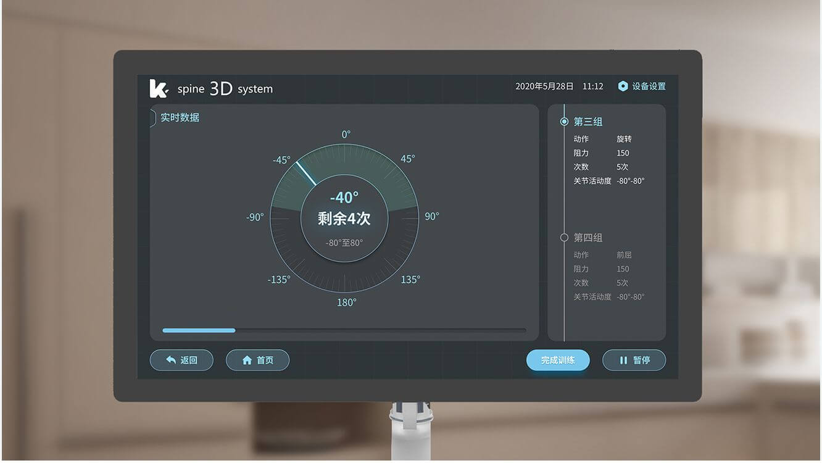822x463 pixels.
Task: Switch to the 实时数据 tab
Action: pyautogui.click(x=179, y=117)
